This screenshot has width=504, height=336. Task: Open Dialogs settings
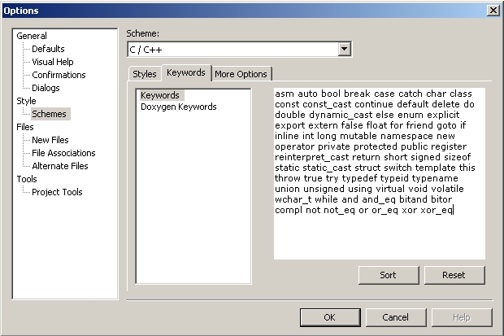coord(46,88)
